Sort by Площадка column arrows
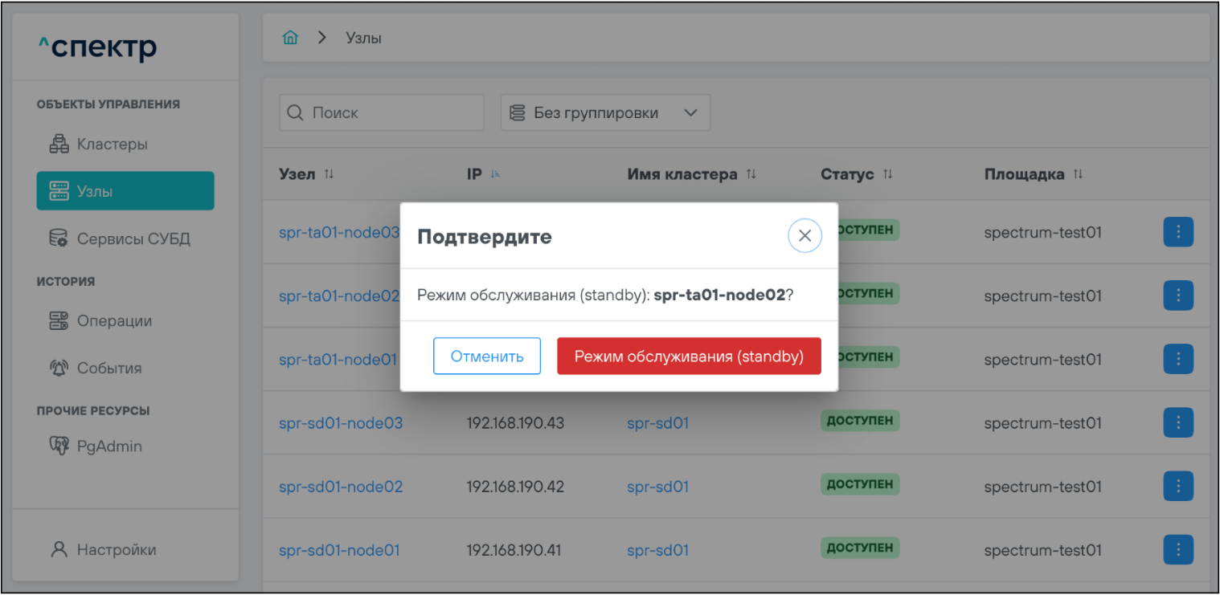 click(1078, 174)
